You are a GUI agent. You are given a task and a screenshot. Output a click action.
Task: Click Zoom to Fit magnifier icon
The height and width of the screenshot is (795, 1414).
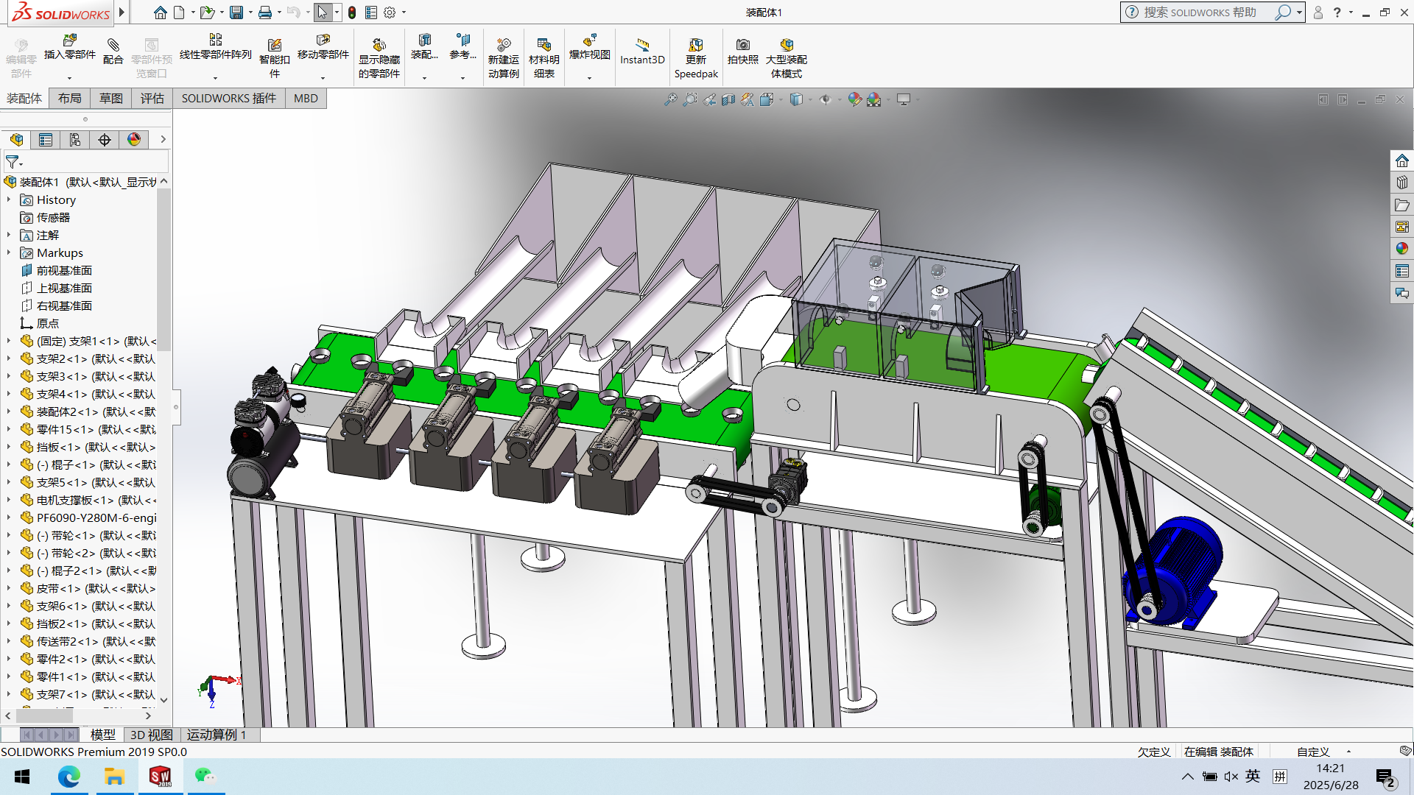(670, 99)
